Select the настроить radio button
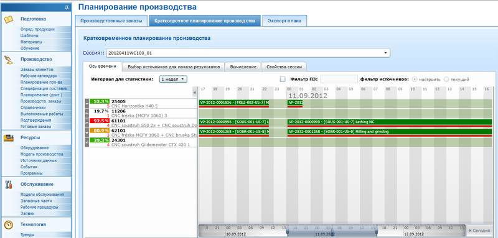This screenshot has height=238, width=498. pyautogui.click(x=414, y=79)
